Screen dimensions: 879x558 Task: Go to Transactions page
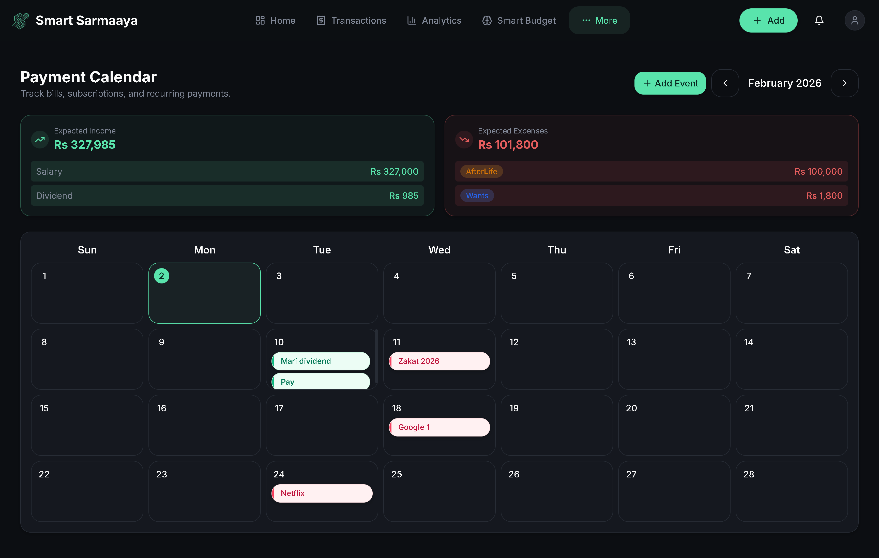[352, 20]
